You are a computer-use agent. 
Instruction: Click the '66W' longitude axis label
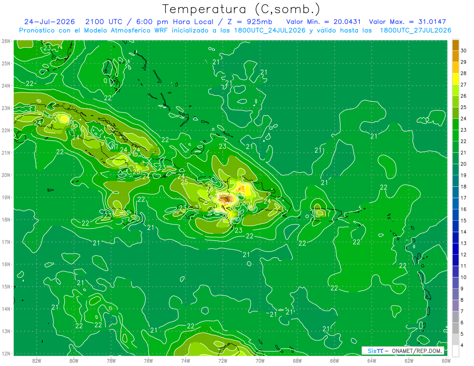(x=335, y=360)
